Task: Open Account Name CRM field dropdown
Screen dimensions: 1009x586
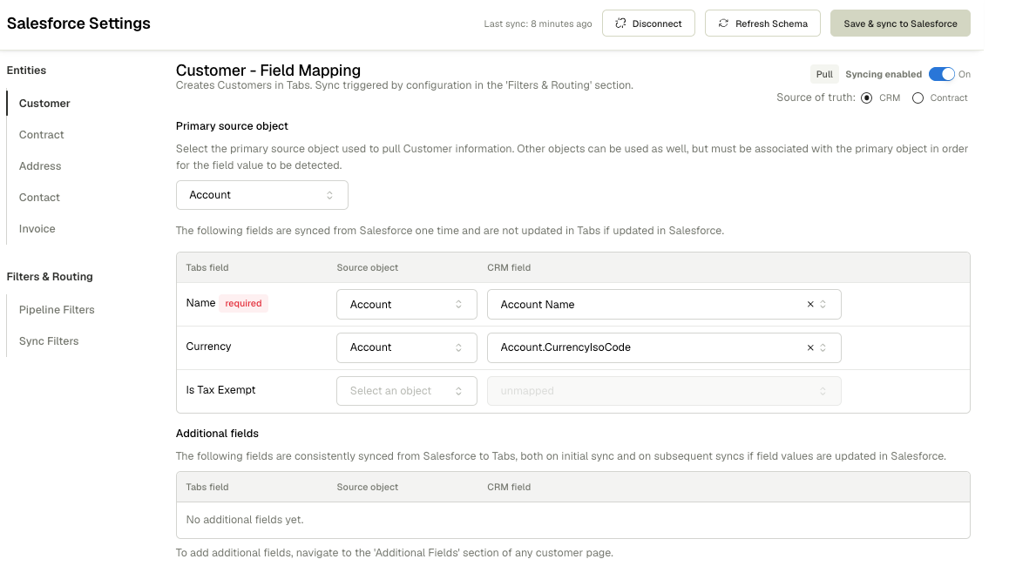Action: pos(664,304)
